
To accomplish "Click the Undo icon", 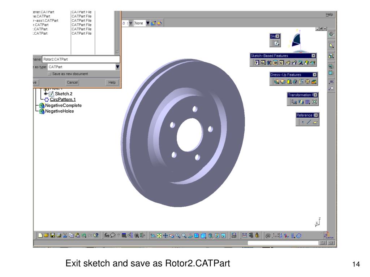I will pyautogui.click(x=83, y=235).
